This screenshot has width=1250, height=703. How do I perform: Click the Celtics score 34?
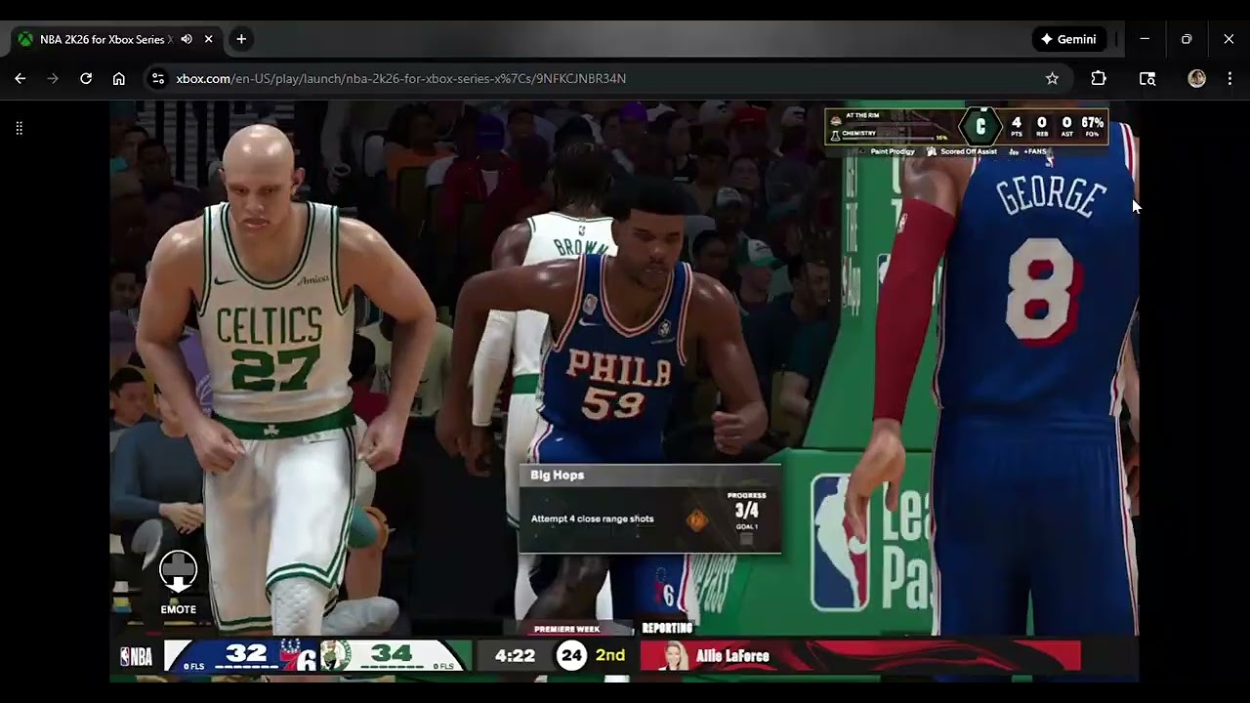[x=392, y=653]
